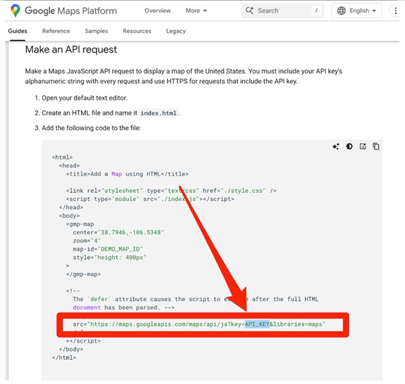The image size is (405, 384).
Task: Click the search magnifier icon
Action: tap(249, 11)
